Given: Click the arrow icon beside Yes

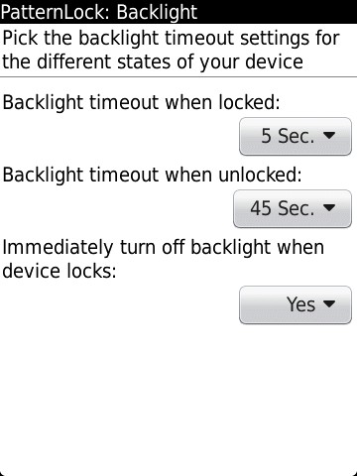Looking at the screenshot, I should [x=329, y=303].
